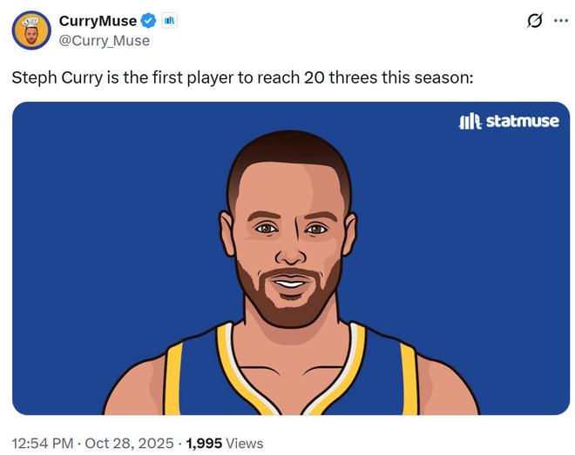Open the @Curry_Muse handle link
Viewport: 575px width, 455px height.
point(104,41)
